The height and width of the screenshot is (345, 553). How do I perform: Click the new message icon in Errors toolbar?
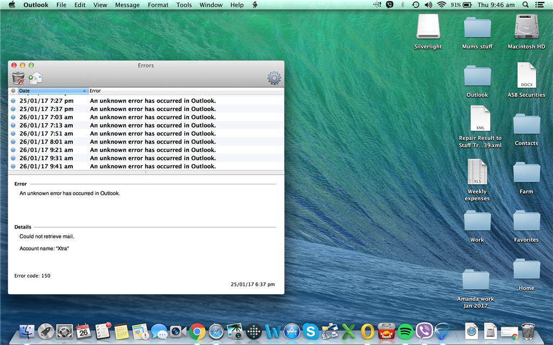pos(35,78)
